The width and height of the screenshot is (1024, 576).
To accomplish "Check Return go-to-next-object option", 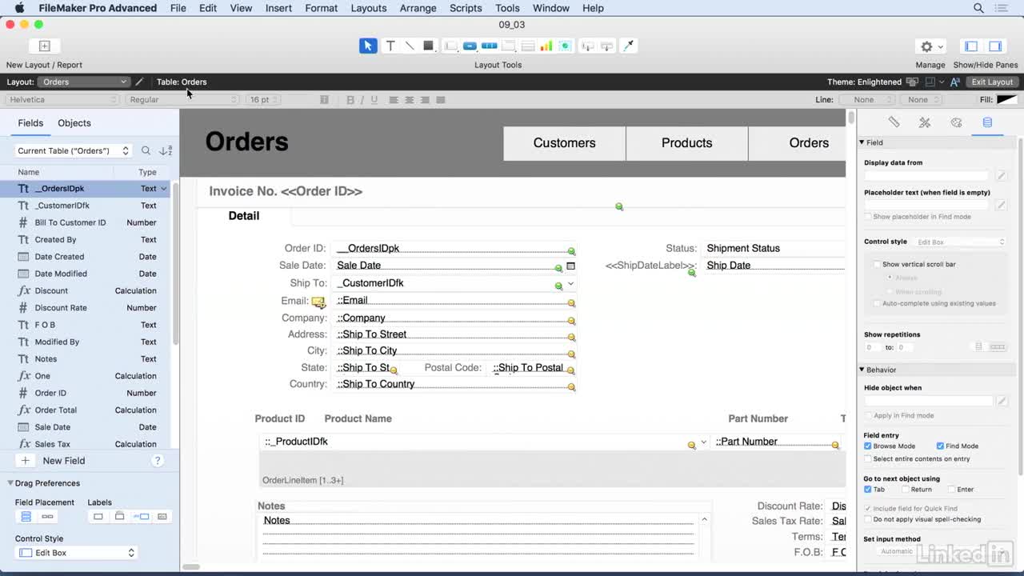I will click(x=906, y=490).
